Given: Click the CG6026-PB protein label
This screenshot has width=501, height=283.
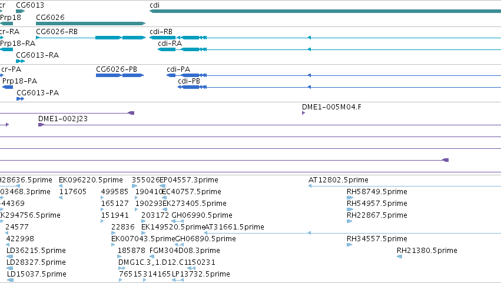Looking at the screenshot, I should point(117,69).
